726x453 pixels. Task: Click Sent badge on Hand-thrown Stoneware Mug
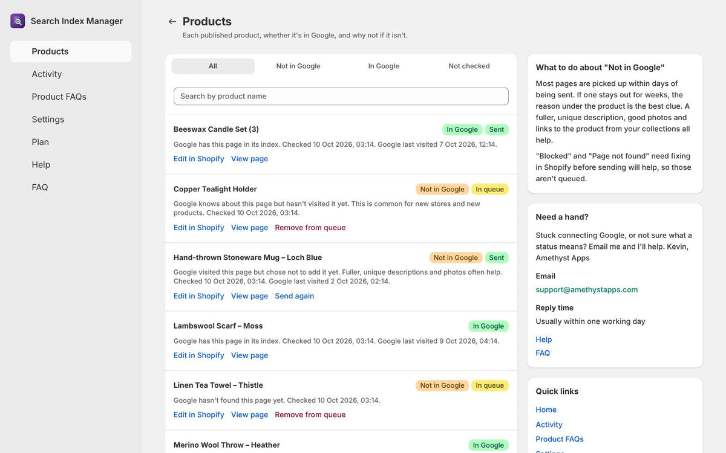[x=497, y=258]
